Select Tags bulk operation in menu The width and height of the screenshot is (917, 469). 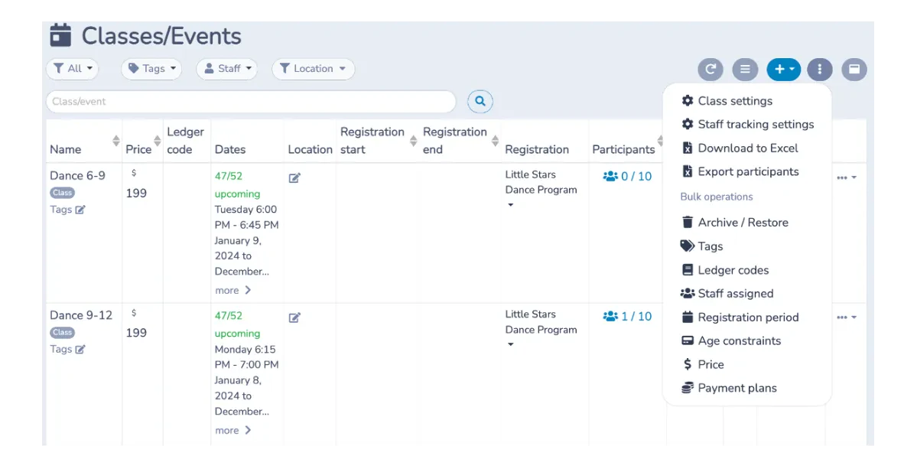pyautogui.click(x=702, y=246)
